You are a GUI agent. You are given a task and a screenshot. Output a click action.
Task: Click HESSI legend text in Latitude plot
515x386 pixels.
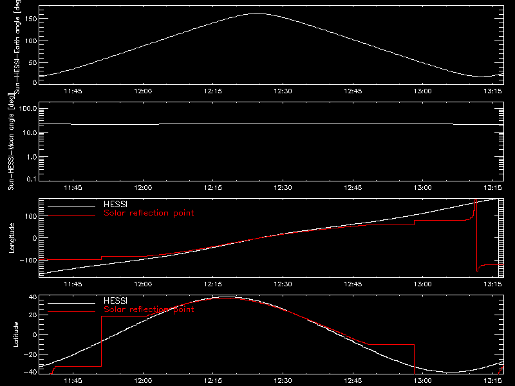[x=116, y=300]
